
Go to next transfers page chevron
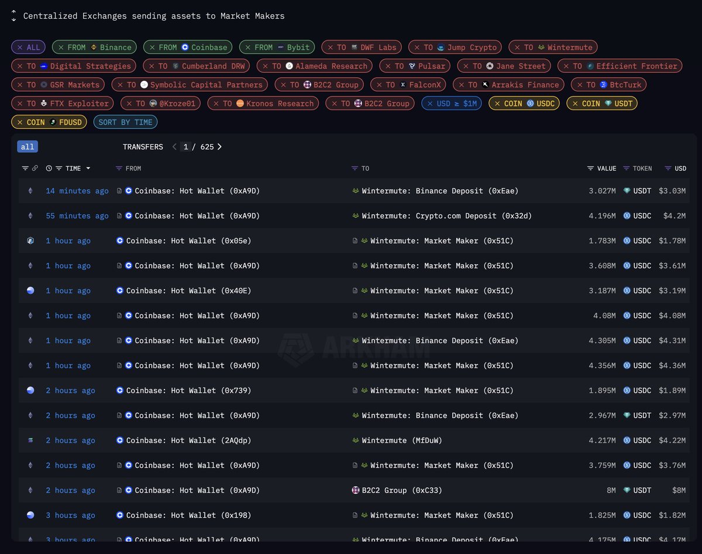pyautogui.click(x=219, y=147)
